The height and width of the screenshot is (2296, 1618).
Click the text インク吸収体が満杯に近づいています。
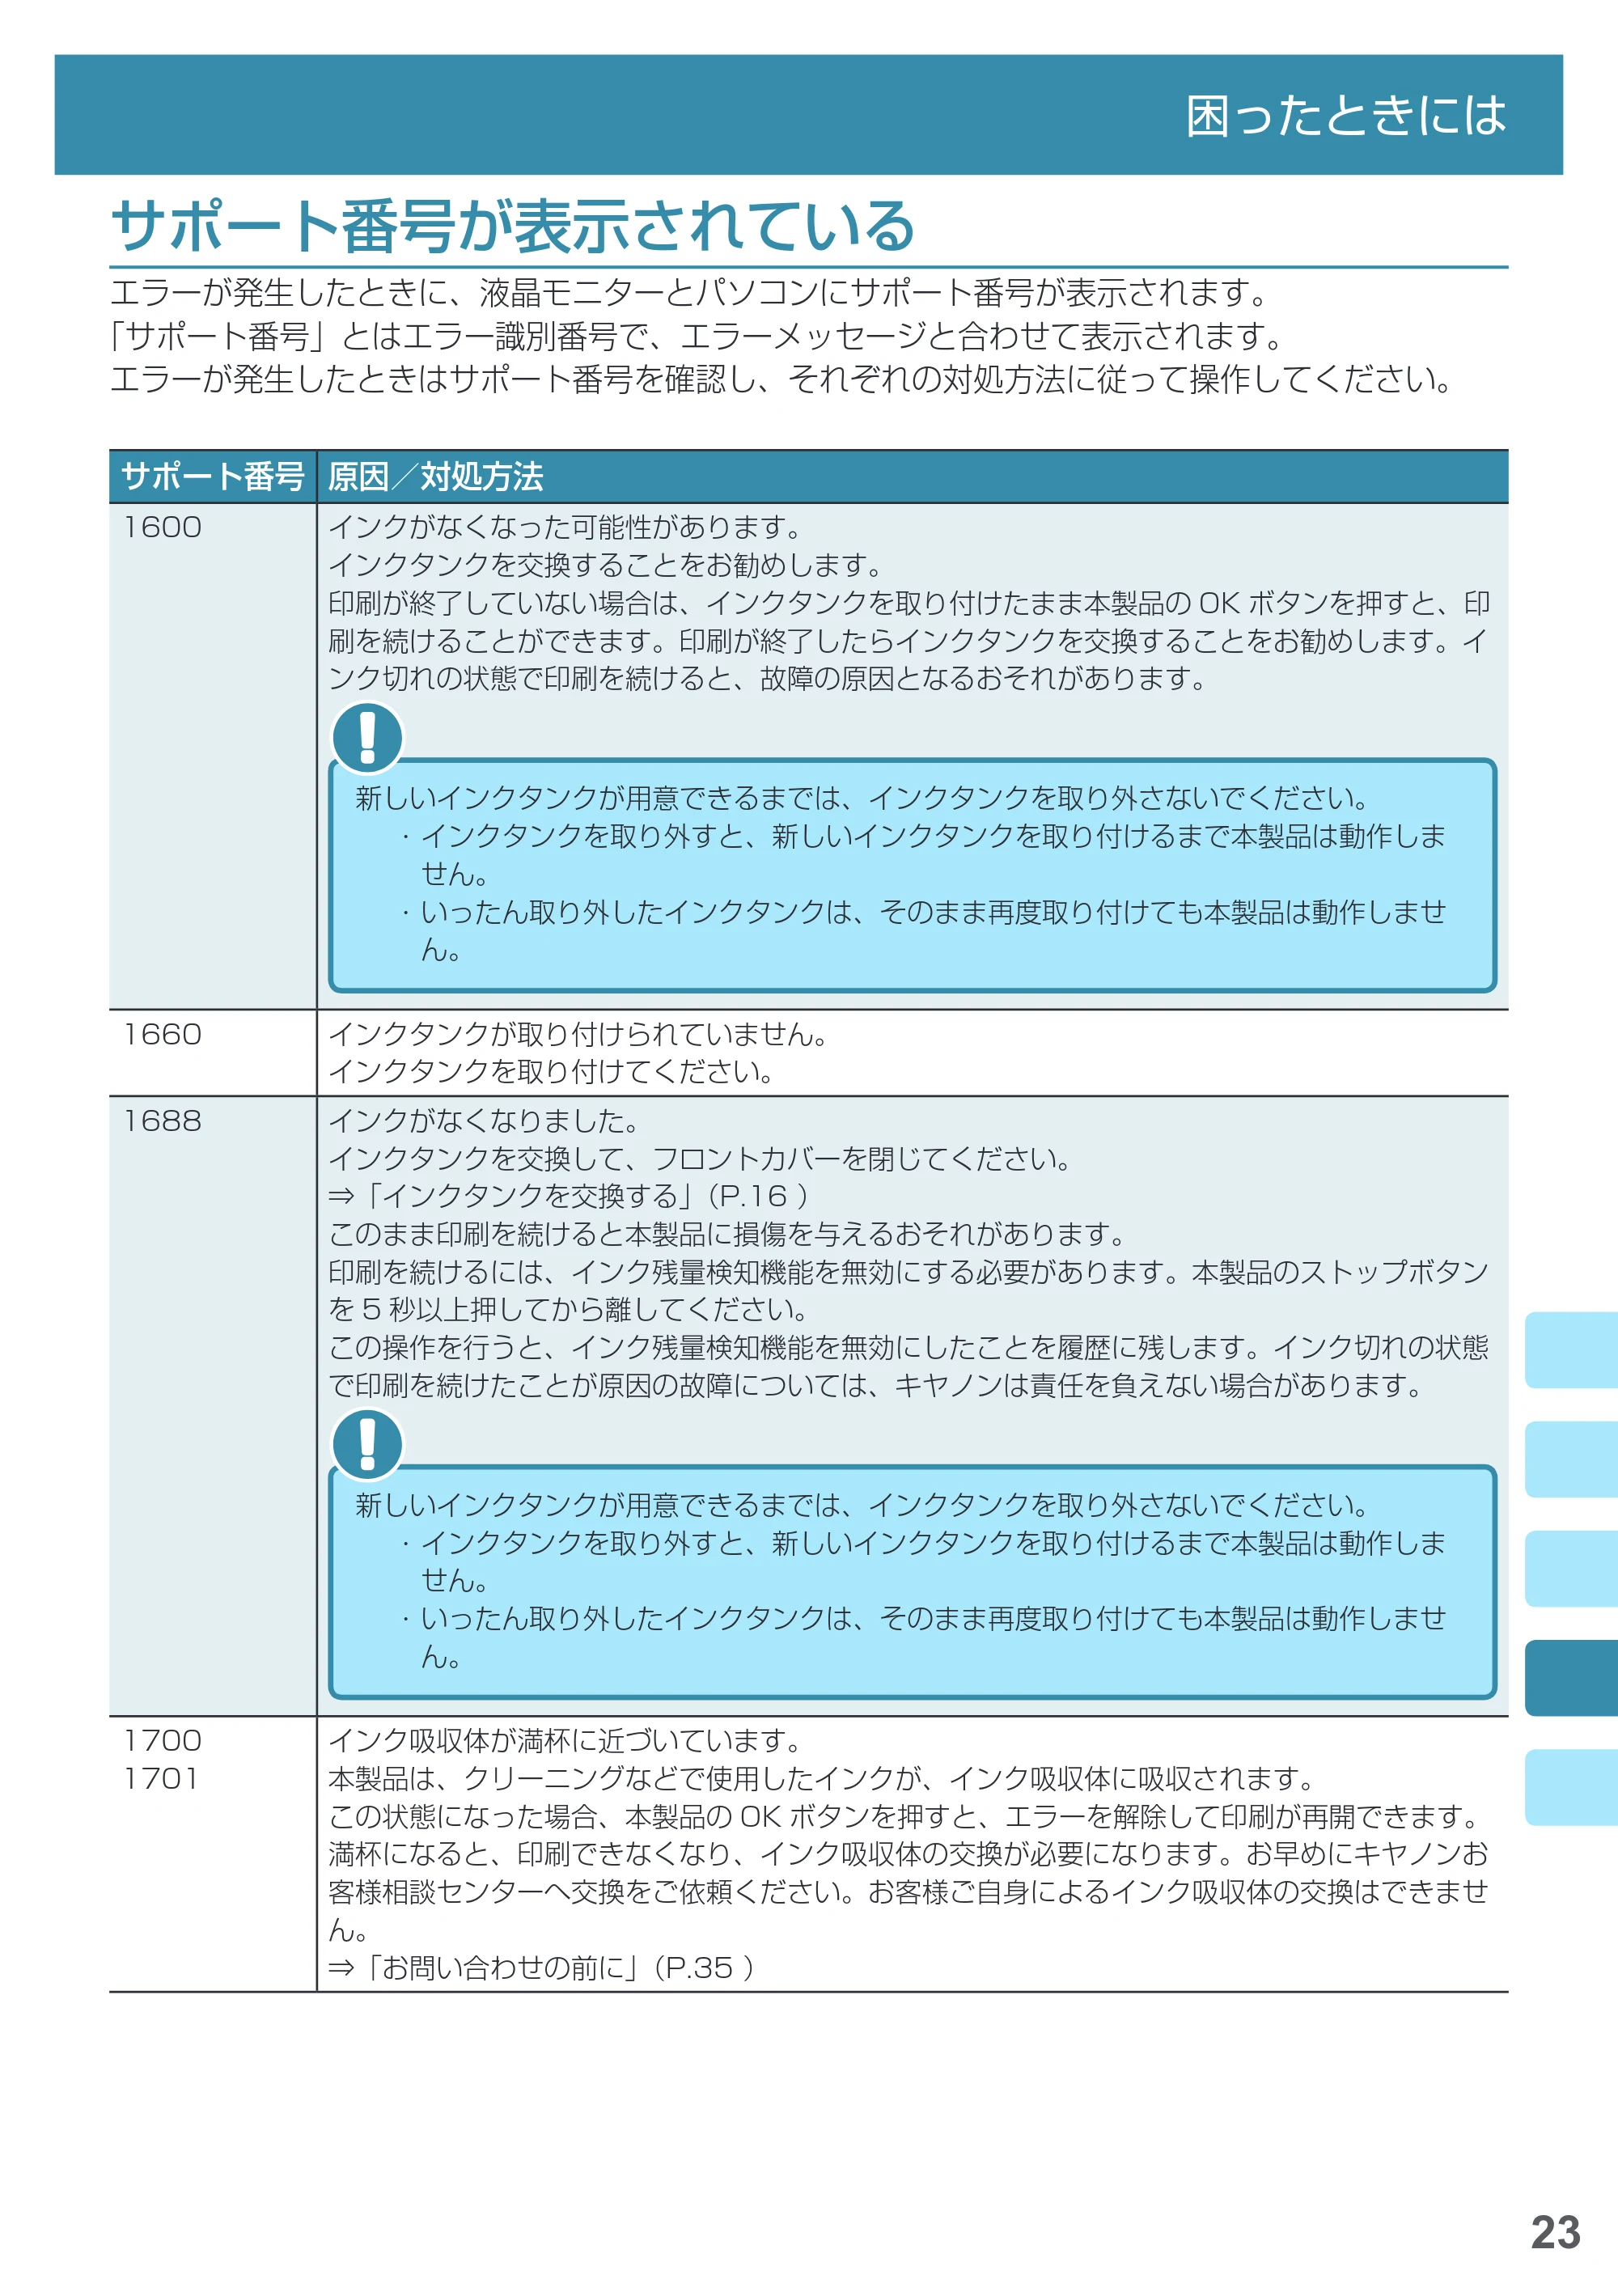click(x=566, y=1741)
